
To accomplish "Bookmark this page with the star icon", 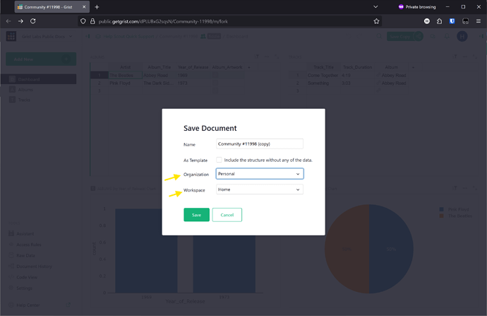I will point(377,21).
